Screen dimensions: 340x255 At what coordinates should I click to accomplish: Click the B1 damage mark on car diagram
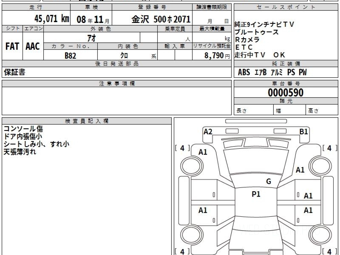pos(304,132)
